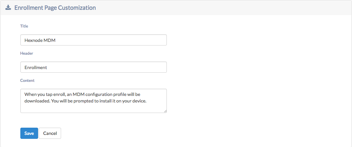The width and height of the screenshot is (352, 147).
Task: Focus the Content text area
Action: point(93,101)
